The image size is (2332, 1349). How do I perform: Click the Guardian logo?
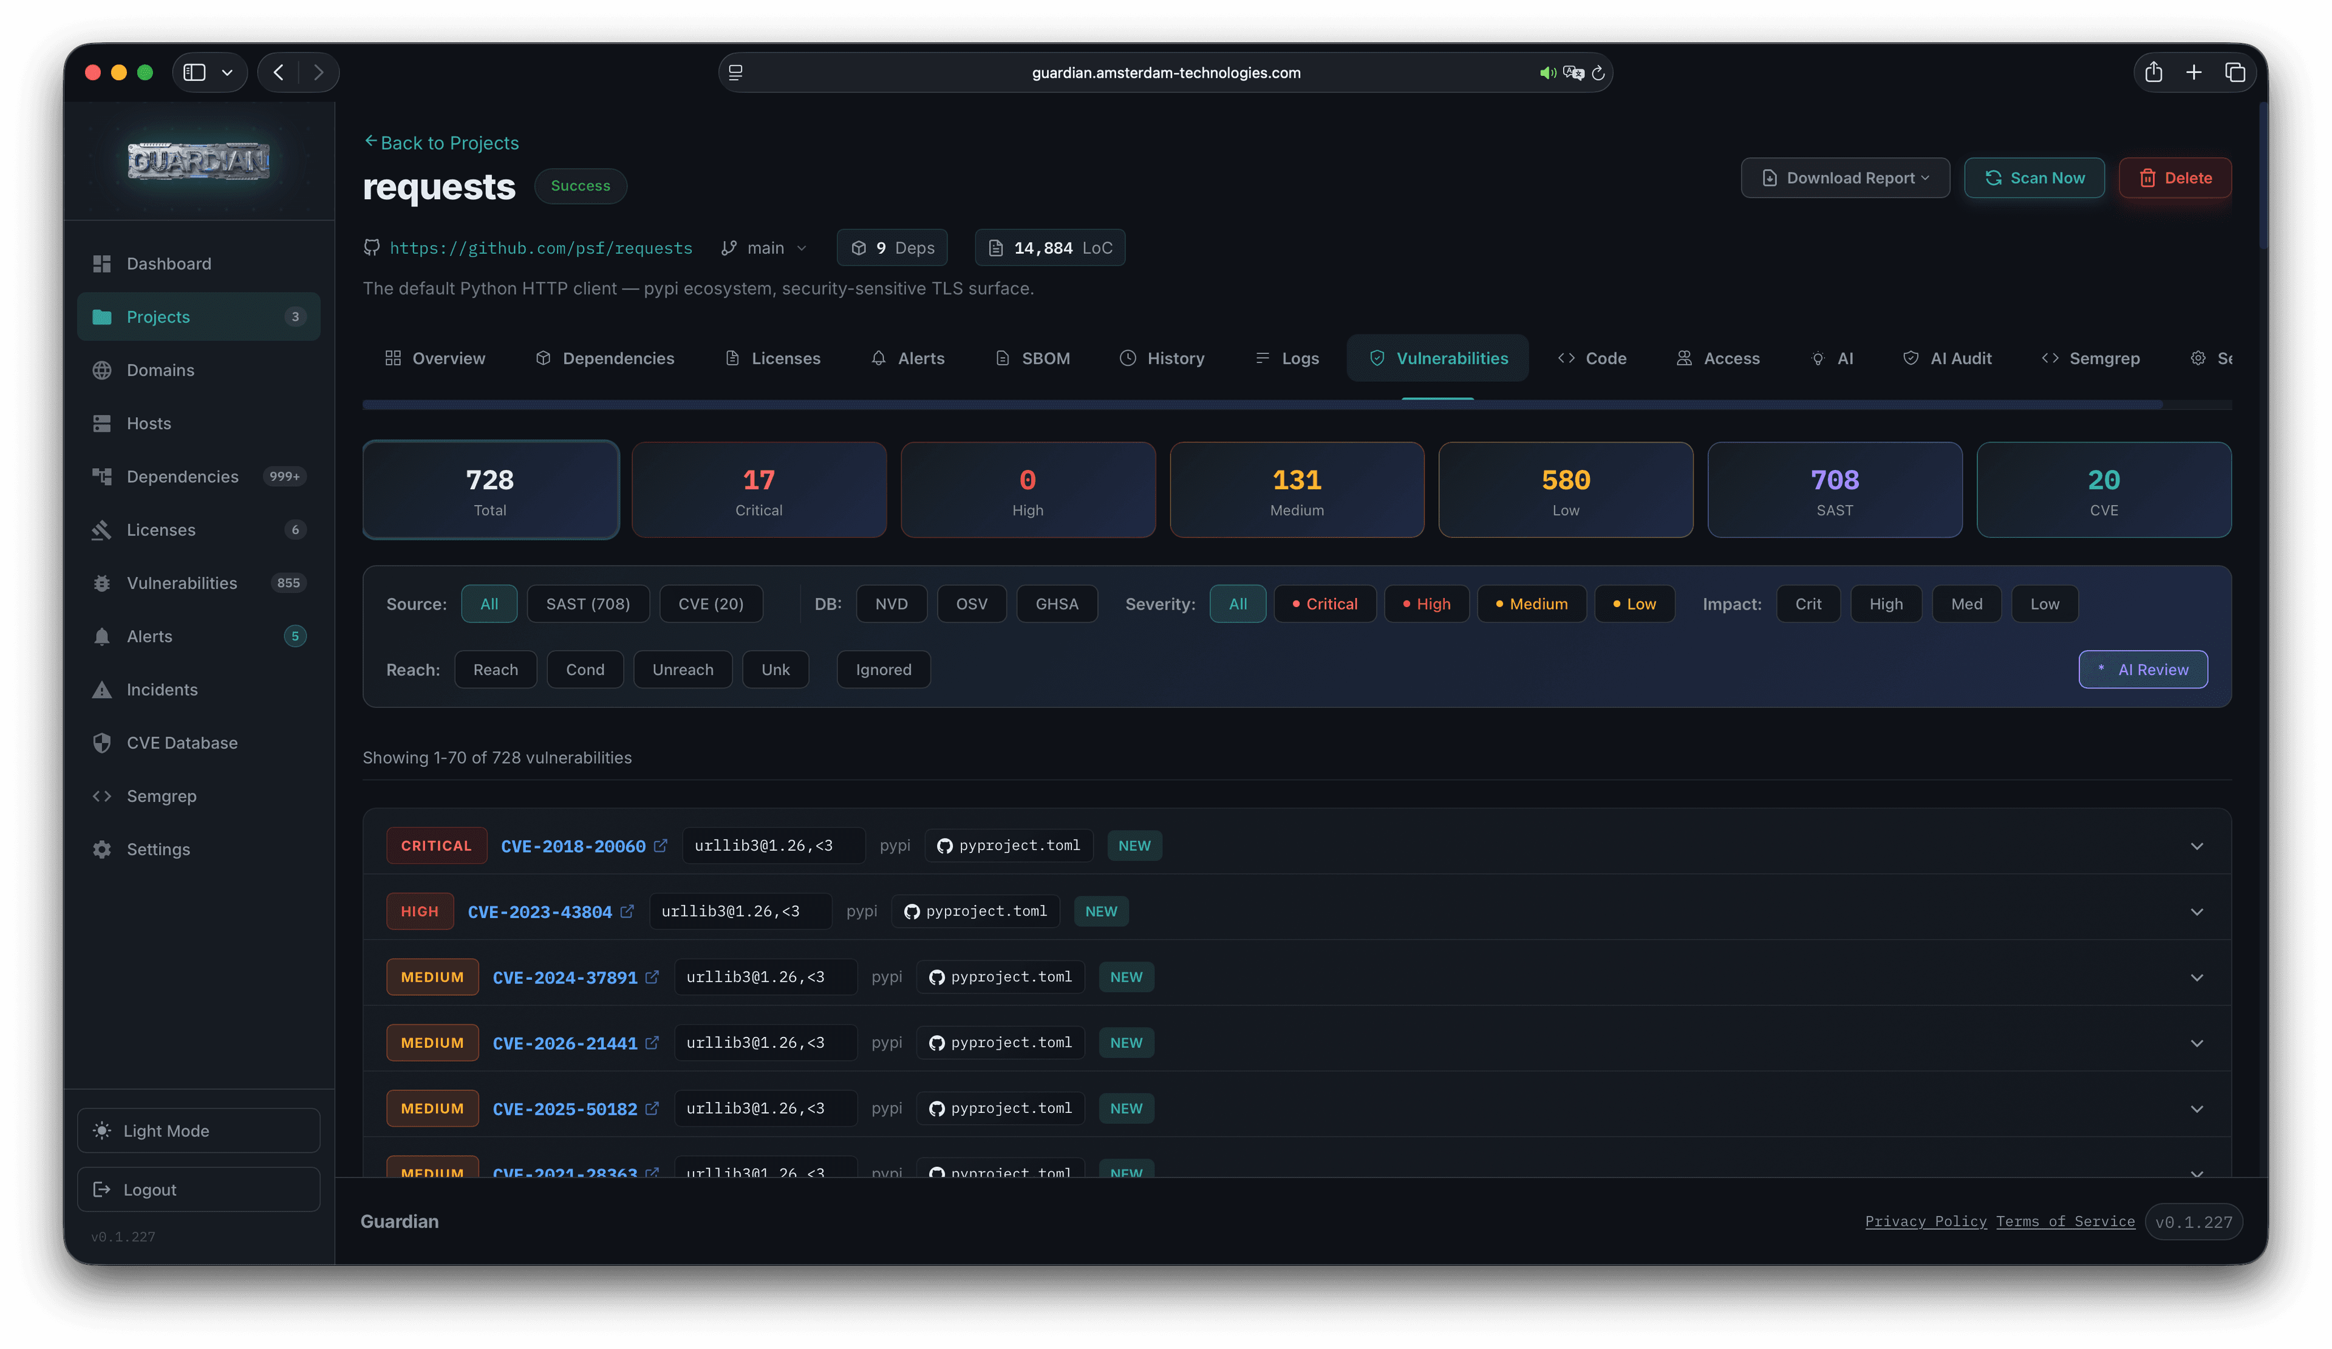(198, 161)
